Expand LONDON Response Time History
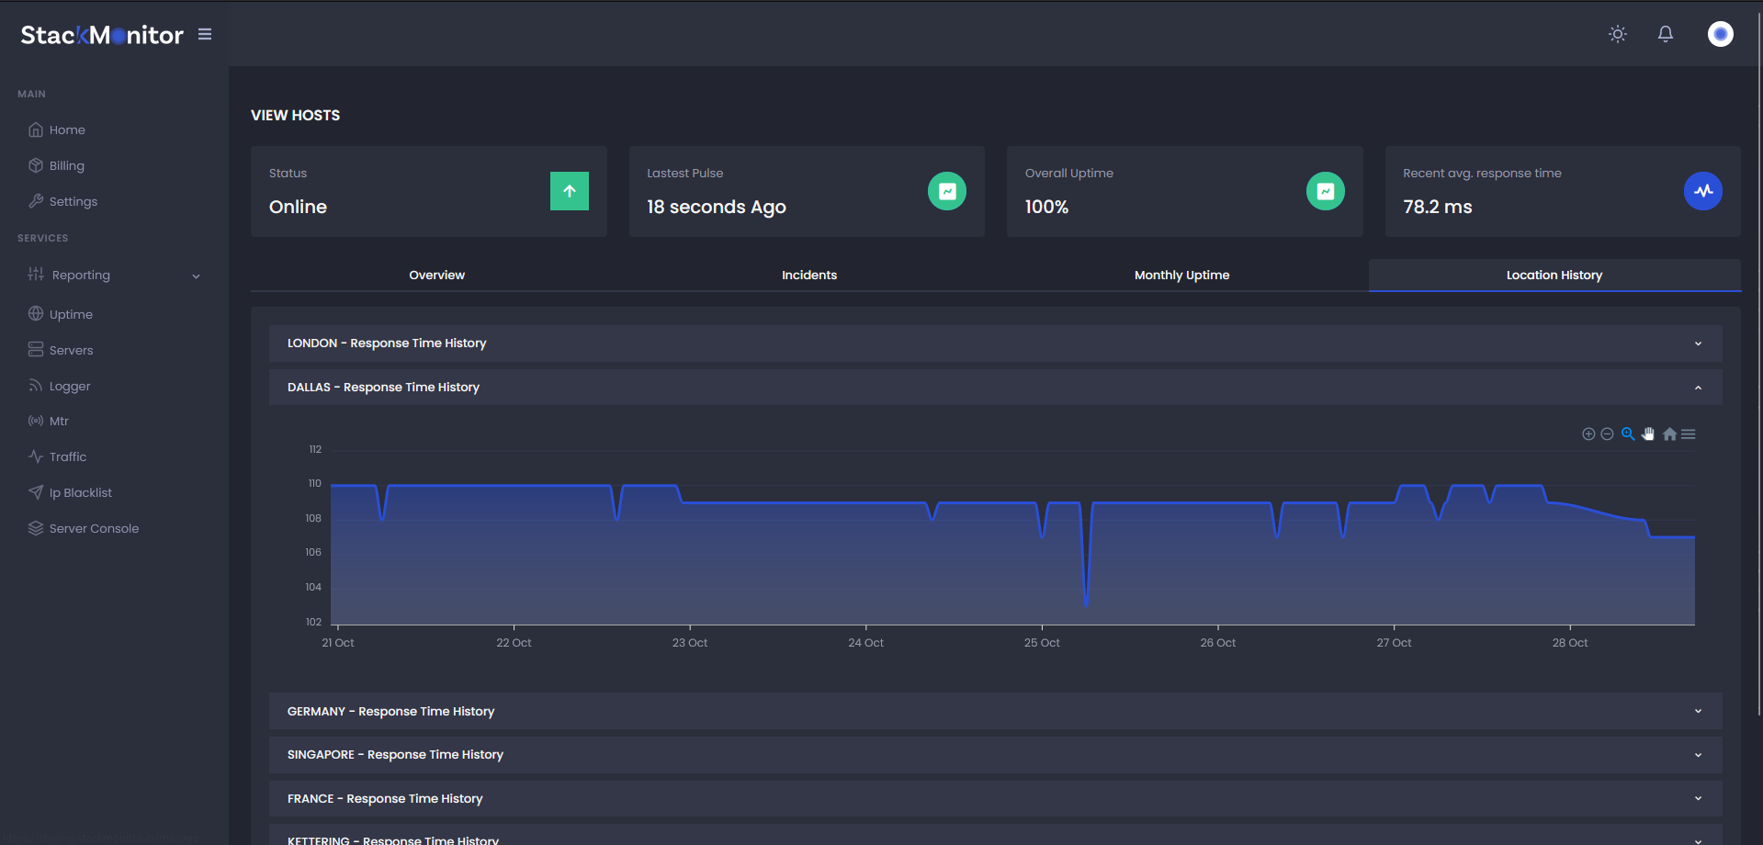Image resolution: width=1763 pixels, height=845 pixels. point(995,343)
